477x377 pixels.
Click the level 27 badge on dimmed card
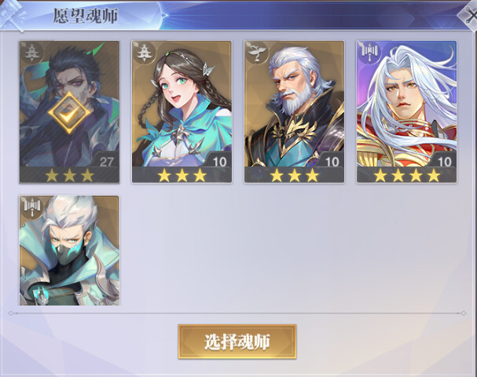tap(106, 161)
